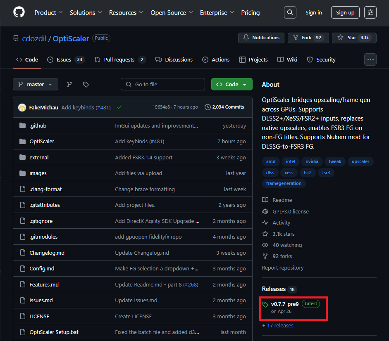The image size is (389, 341).
Task: Open the Config.md file
Action: pos(42,269)
